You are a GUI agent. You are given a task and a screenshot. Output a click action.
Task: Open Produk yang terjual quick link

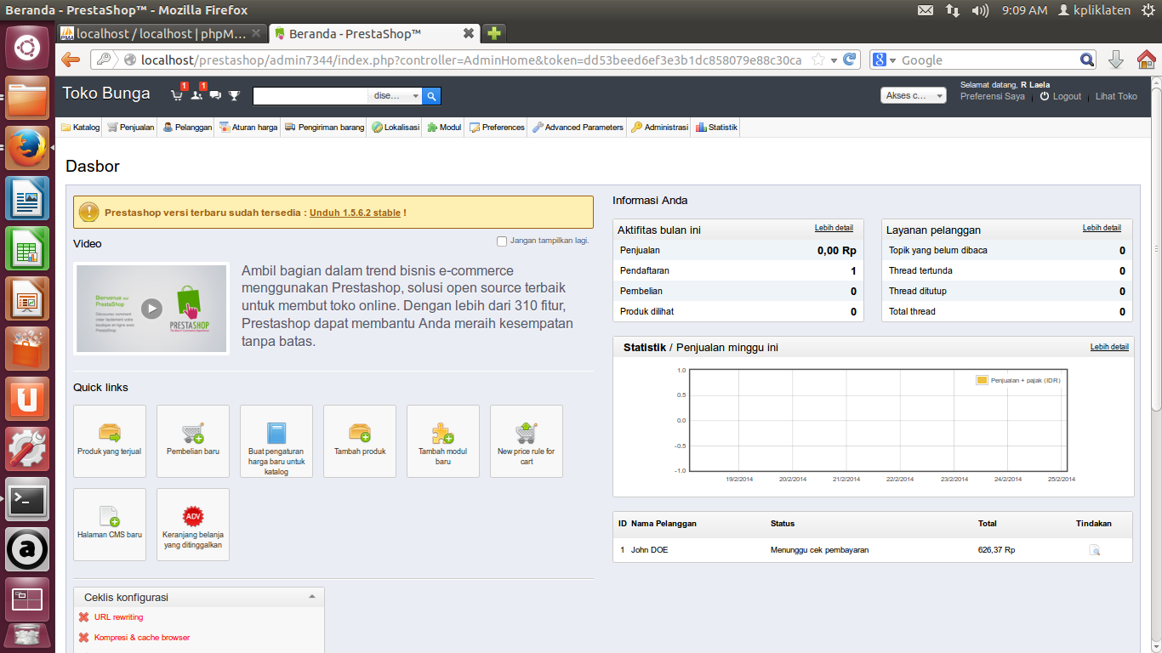point(110,441)
